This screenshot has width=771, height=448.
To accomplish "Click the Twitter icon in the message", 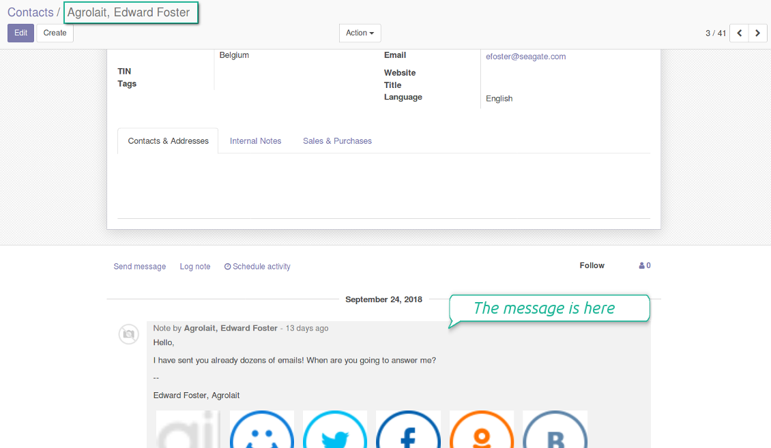I will click(x=335, y=431).
